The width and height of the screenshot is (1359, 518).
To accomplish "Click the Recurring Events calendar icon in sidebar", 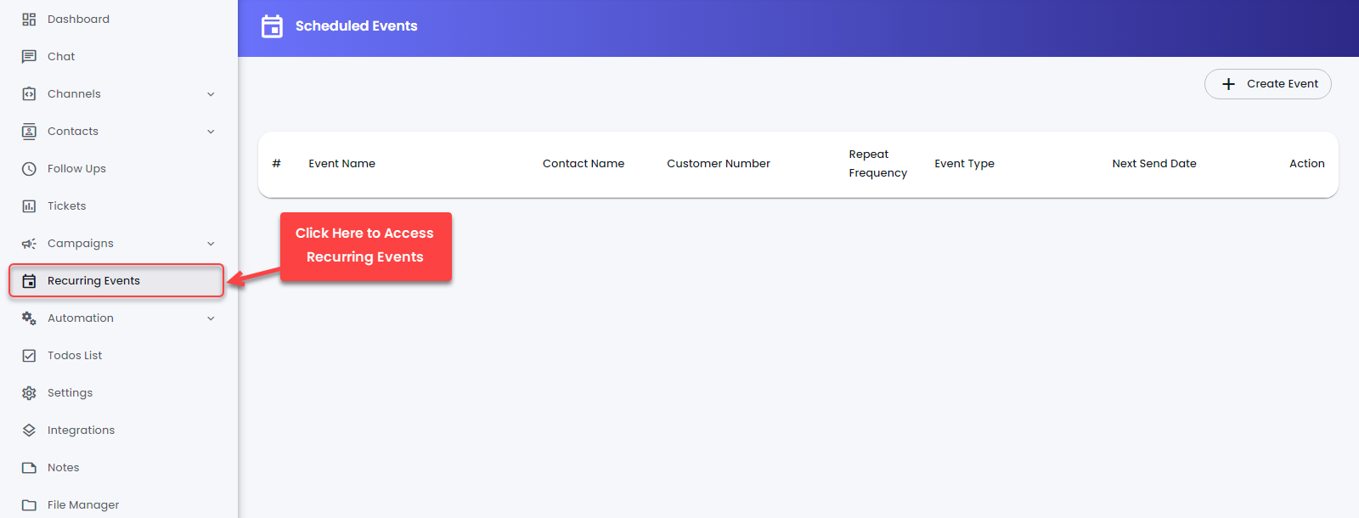I will click(x=29, y=281).
